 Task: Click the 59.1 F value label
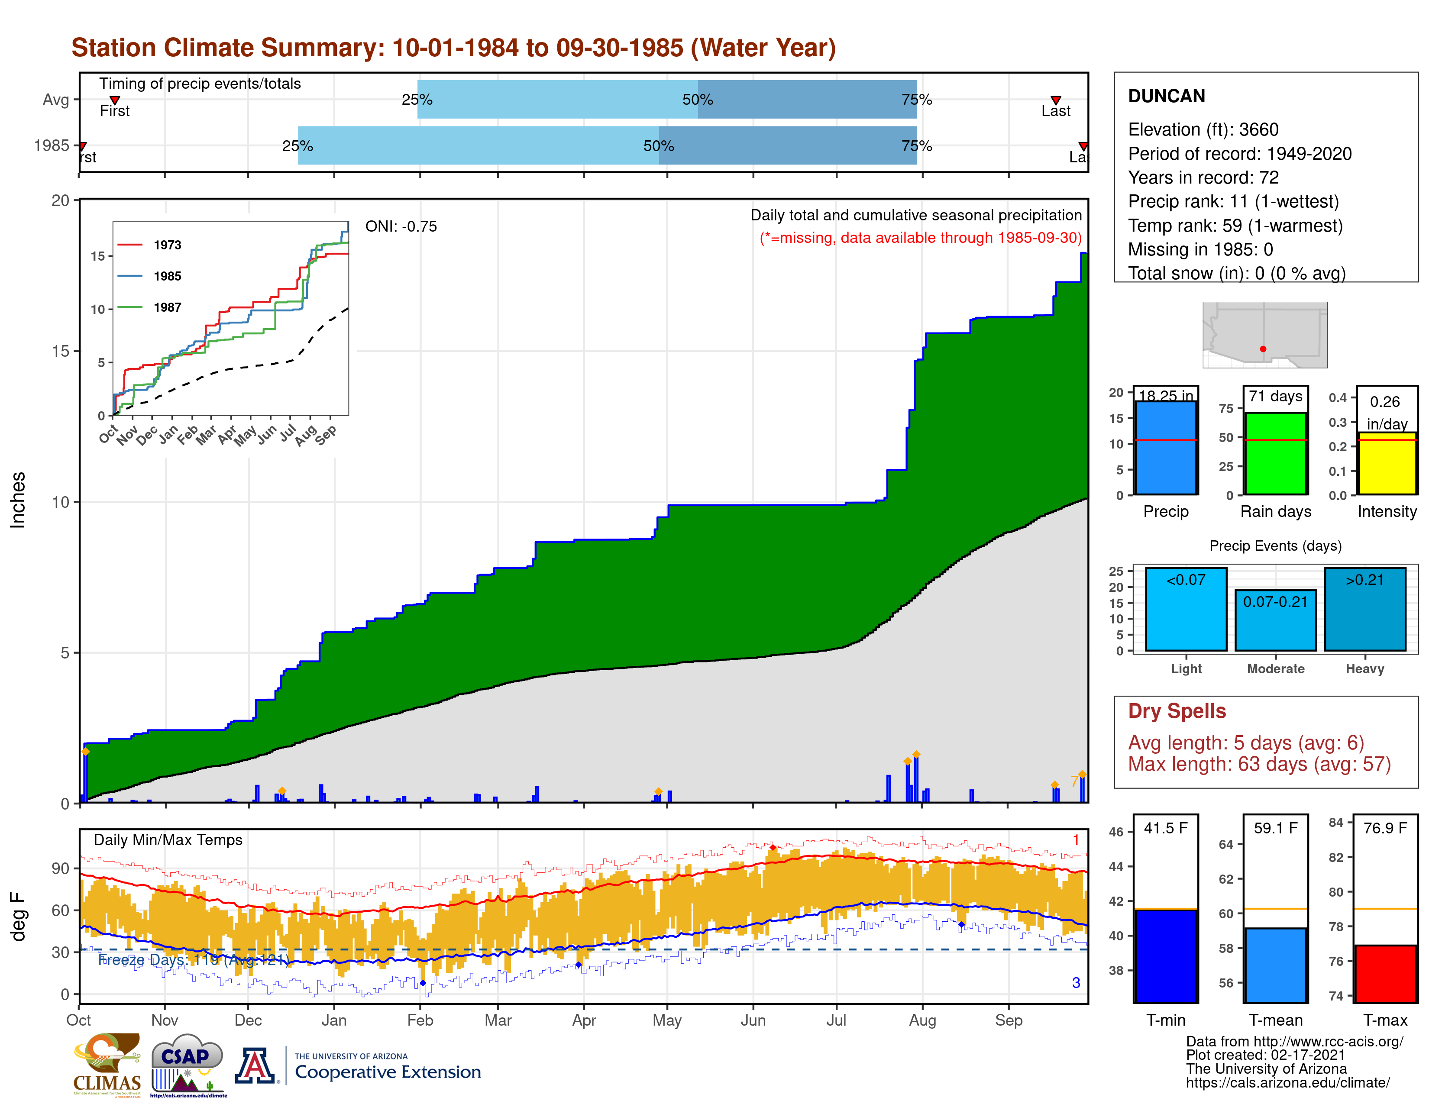1275,828
